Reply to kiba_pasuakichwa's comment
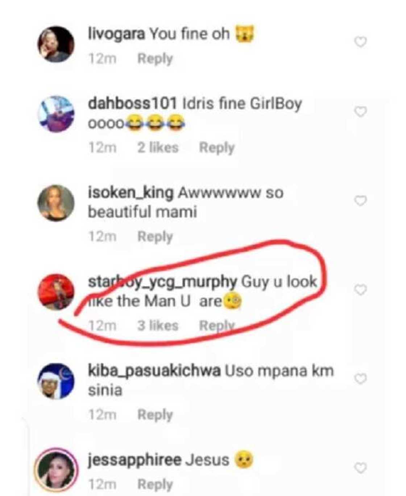406x496 pixels. tap(155, 415)
